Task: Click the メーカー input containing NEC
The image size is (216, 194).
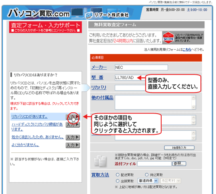Action: 141,67
